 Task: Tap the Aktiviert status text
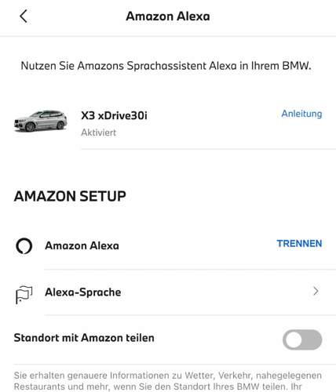[99, 132]
